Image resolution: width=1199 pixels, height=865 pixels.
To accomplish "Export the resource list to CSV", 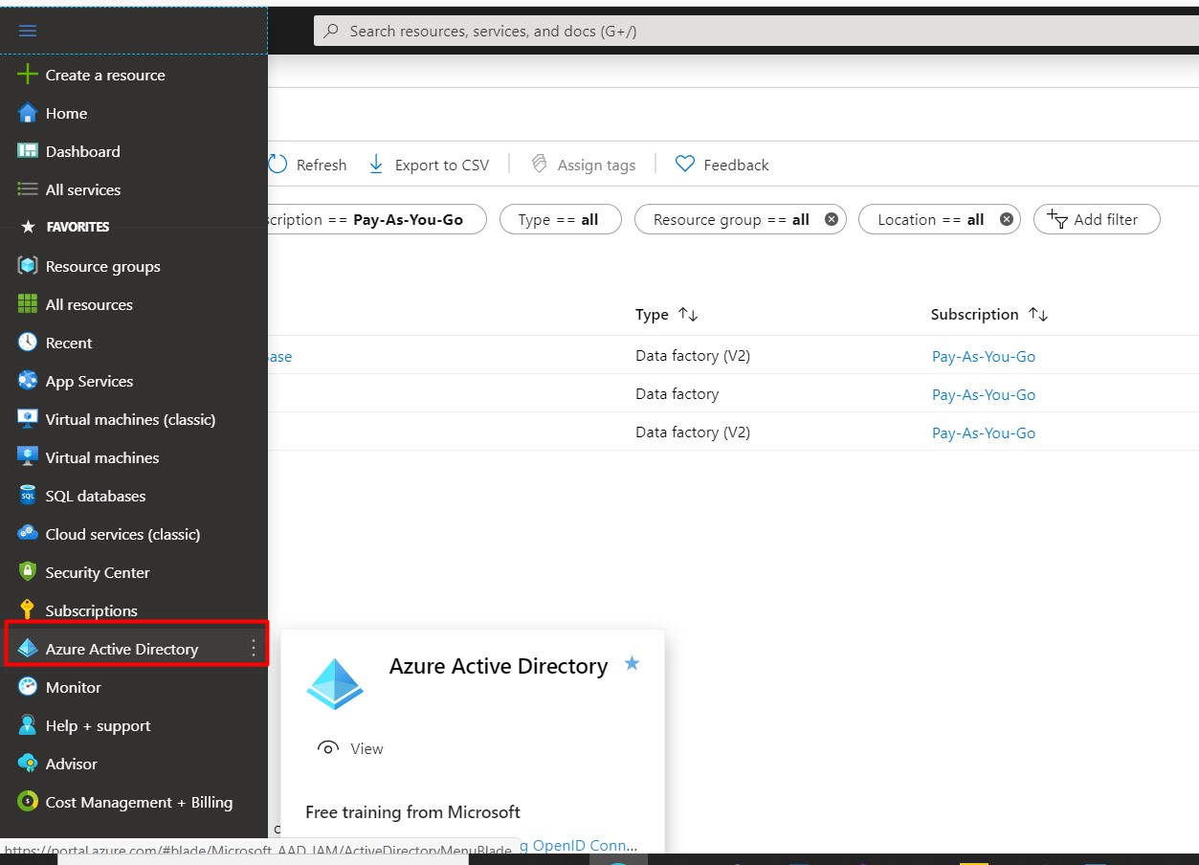I will pos(429,165).
